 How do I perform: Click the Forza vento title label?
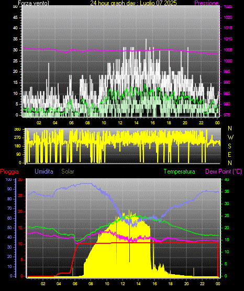[x=34, y=3]
